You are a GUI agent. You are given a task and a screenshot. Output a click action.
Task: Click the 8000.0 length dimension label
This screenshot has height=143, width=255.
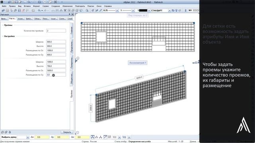point(139,78)
